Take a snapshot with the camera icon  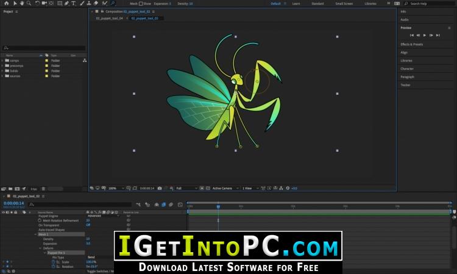pyautogui.click(x=159, y=188)
